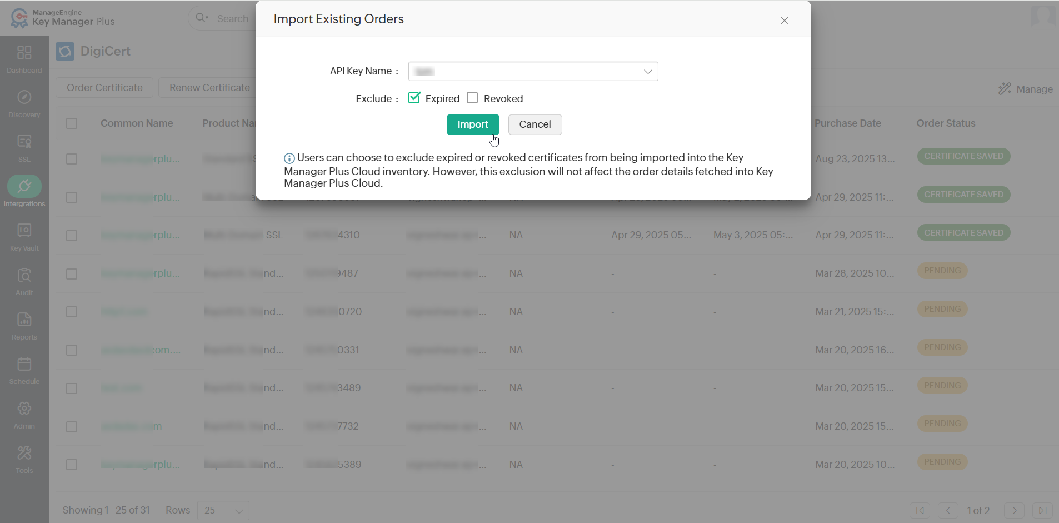This screenshot has height=523, width=1059.
Task: Click the '1 of 2' page indicator
Action: [978, 510]
